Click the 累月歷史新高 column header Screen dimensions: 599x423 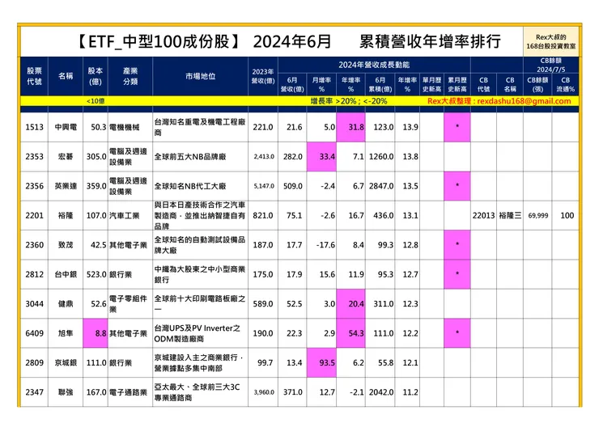(457, 84)
